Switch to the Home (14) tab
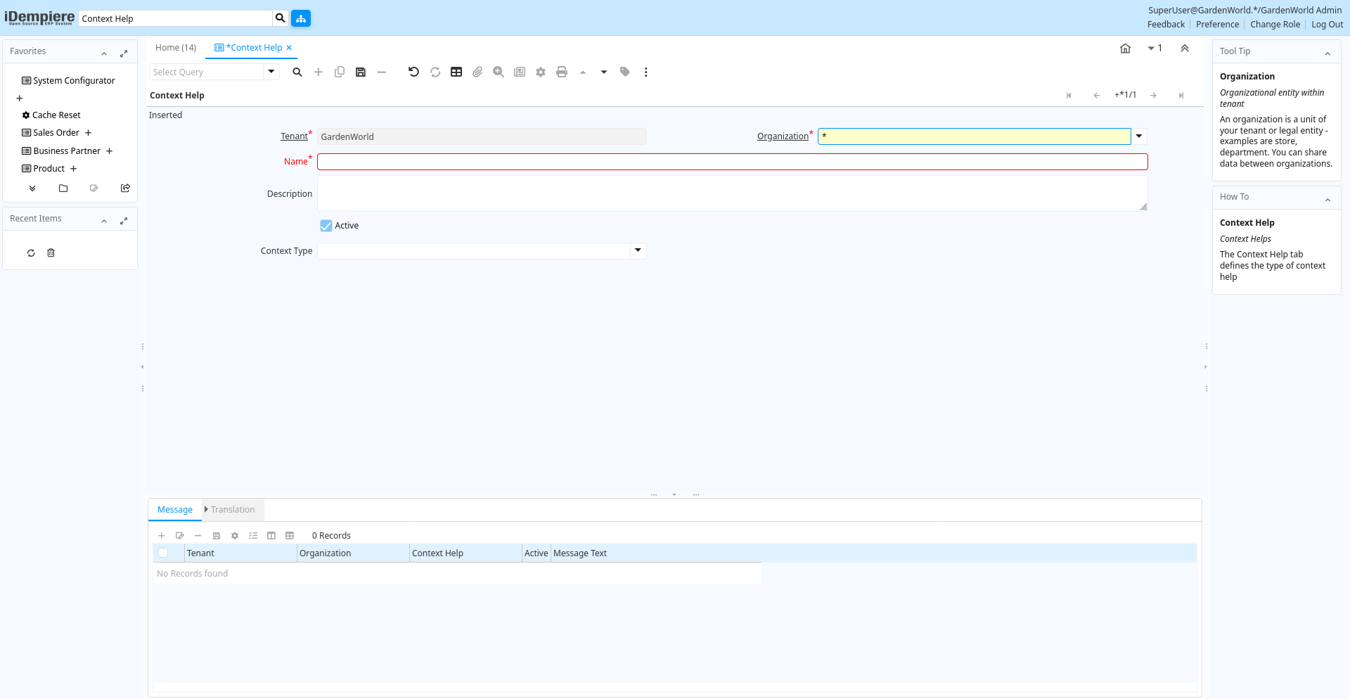This screenshot has height=699, width=1350. (x=176, y=48)
